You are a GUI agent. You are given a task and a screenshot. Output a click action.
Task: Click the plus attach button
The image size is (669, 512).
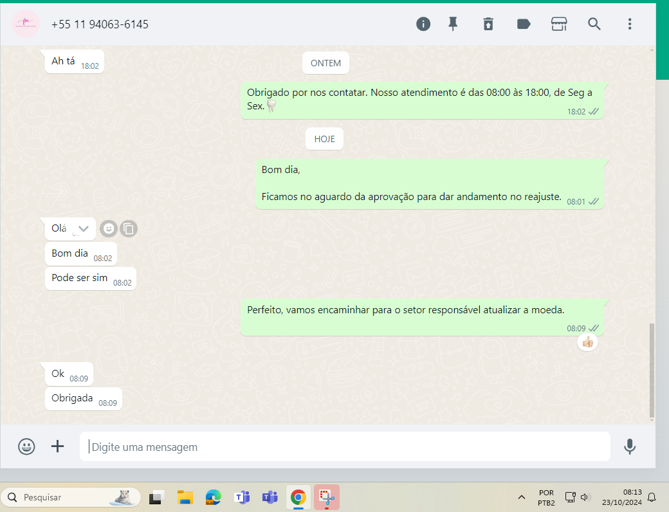click(57, 446)
